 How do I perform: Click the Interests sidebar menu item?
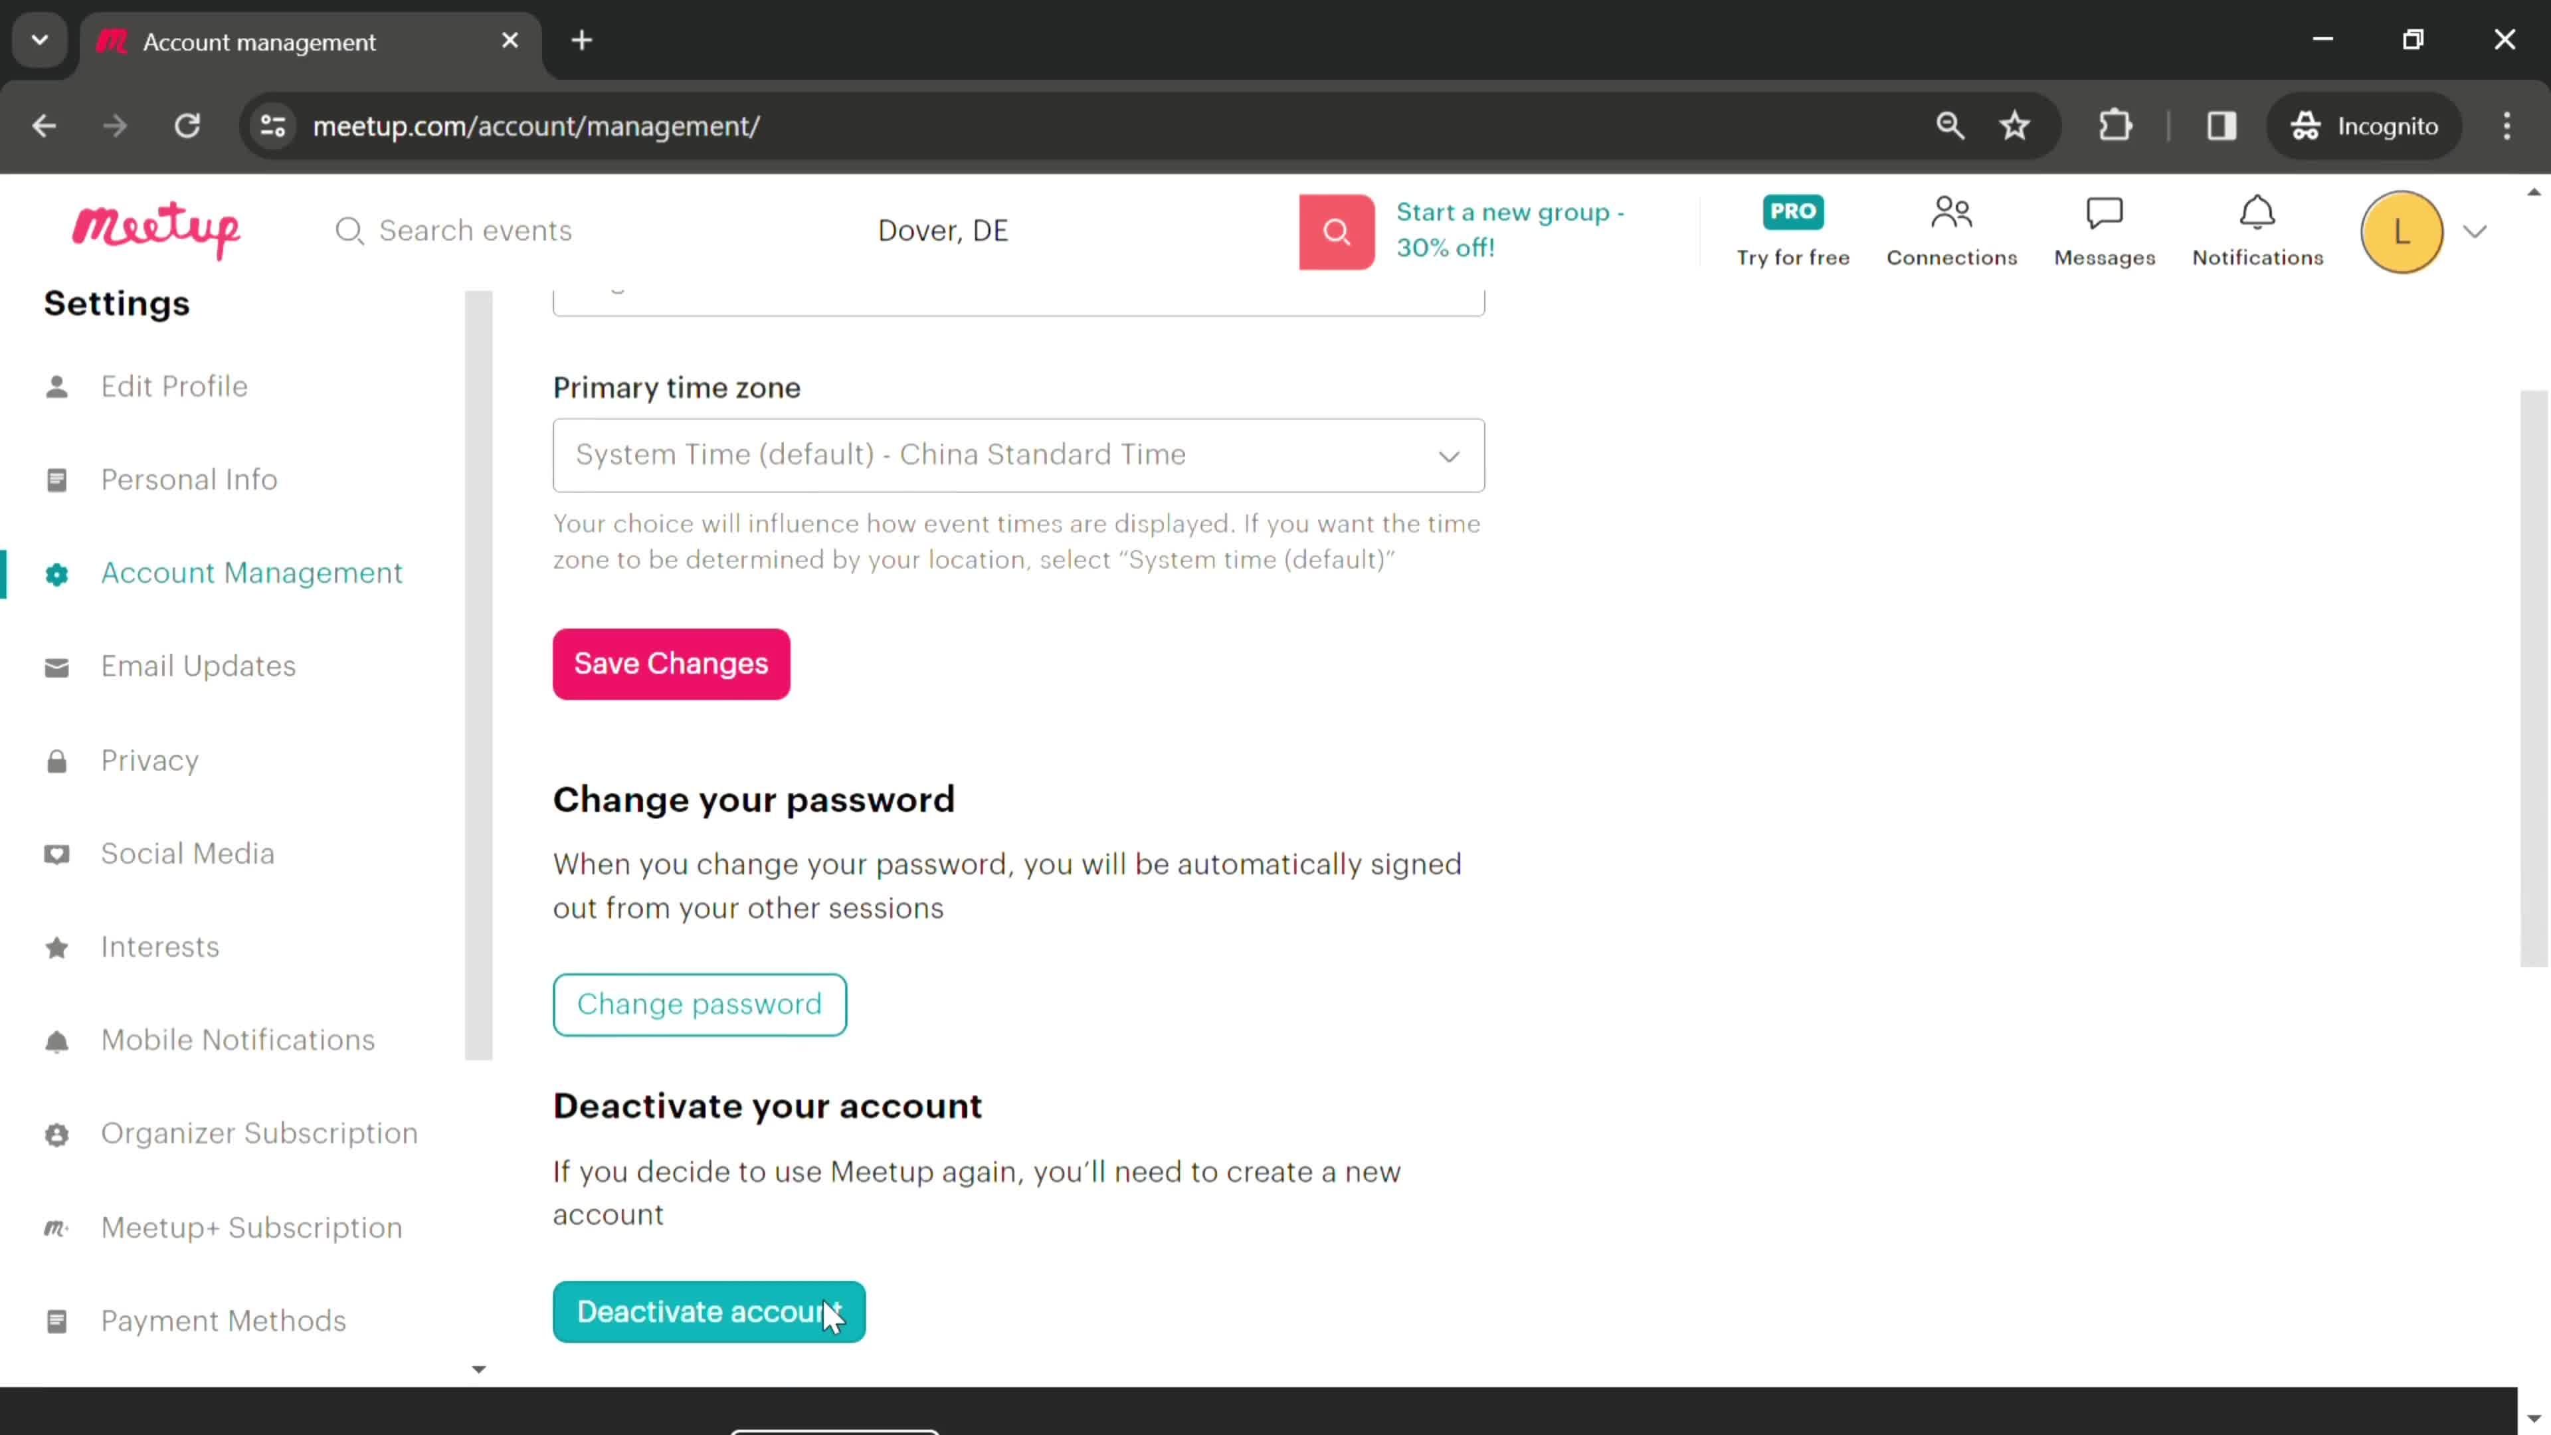coord(159,946)
